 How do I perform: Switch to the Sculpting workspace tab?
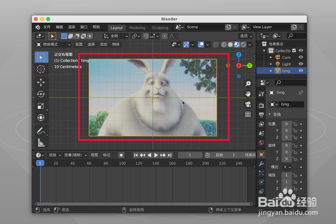pos(160,28)
